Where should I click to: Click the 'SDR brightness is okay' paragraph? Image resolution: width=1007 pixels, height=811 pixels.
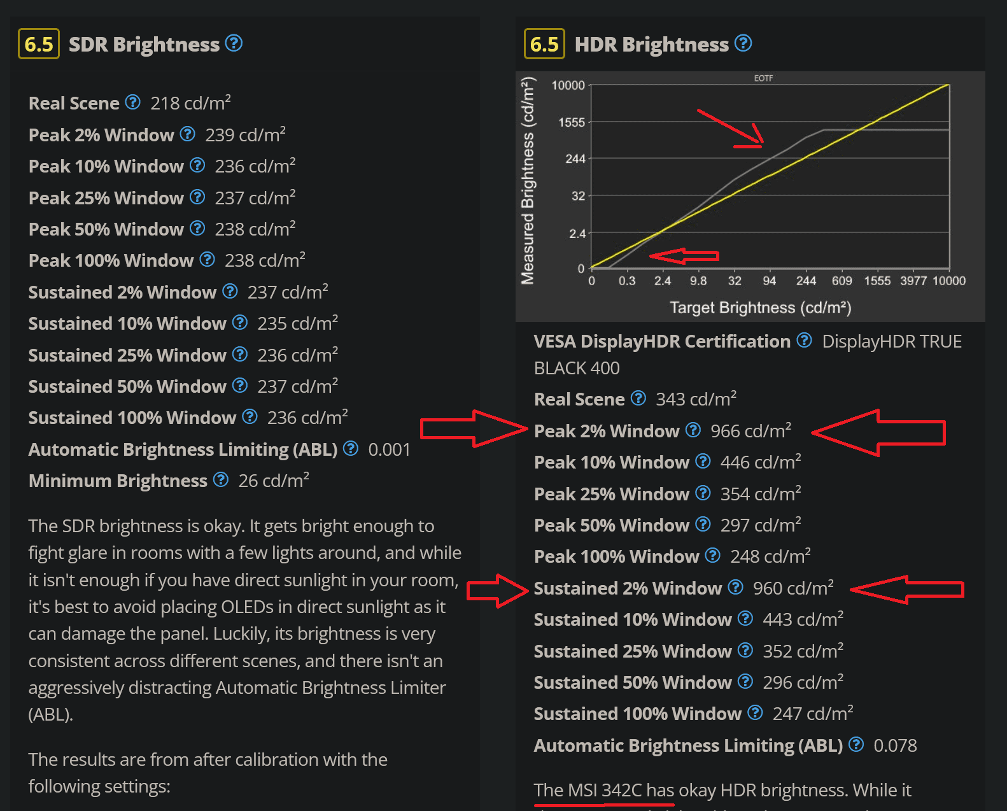tap(245, 620)
